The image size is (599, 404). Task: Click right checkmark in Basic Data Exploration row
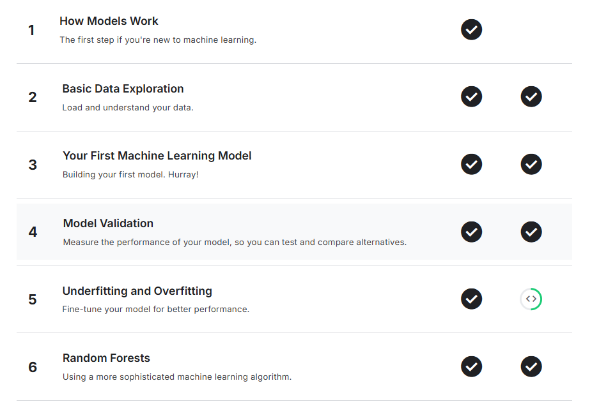[x=531, y=97]
